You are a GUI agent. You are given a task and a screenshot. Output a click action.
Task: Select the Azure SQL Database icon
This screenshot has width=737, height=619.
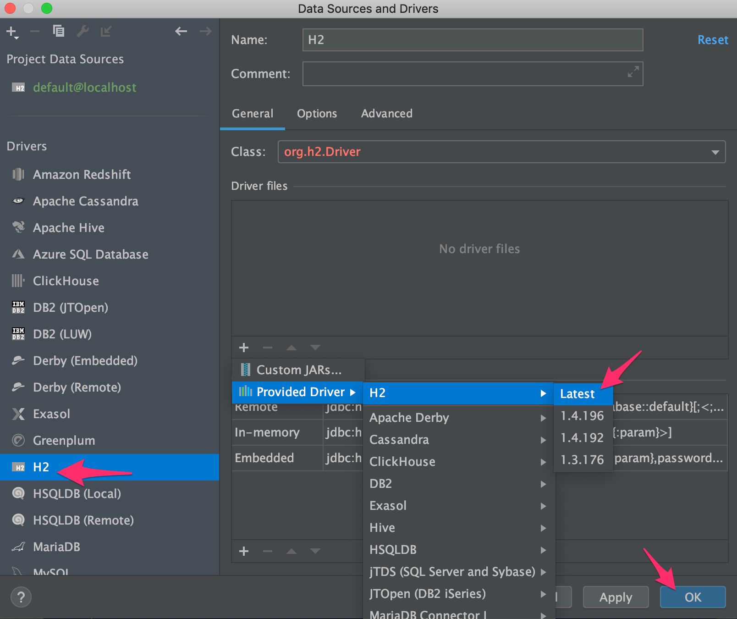[18, 254]
